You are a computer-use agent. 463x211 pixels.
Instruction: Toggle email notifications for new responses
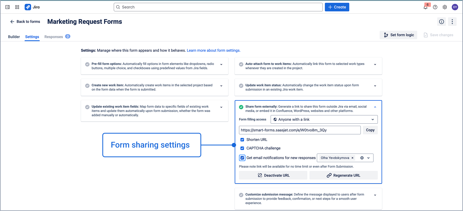tap(242, 158)
